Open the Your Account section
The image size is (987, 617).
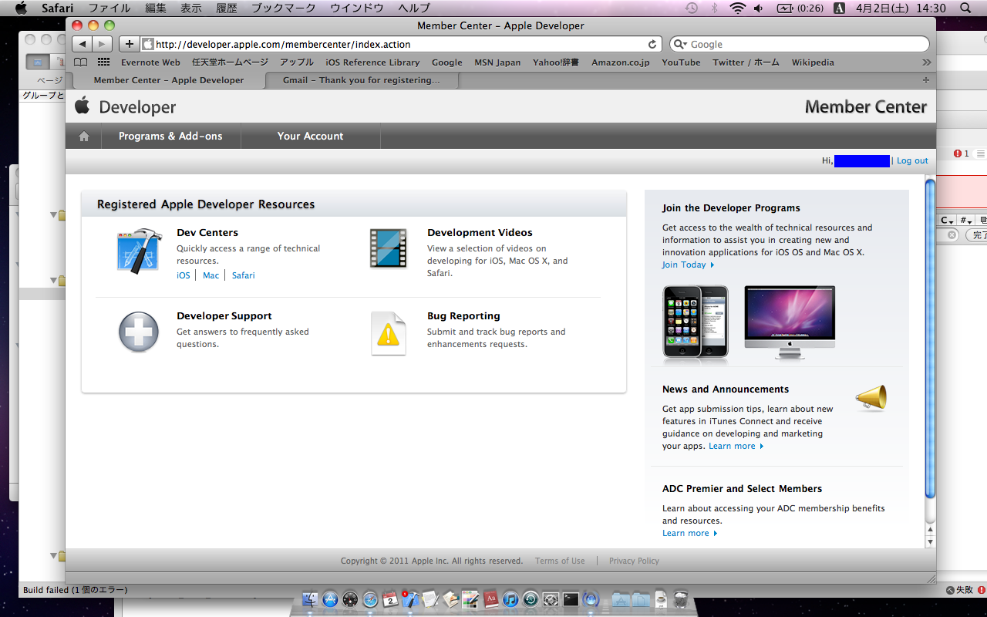click(x=311, y=137)
